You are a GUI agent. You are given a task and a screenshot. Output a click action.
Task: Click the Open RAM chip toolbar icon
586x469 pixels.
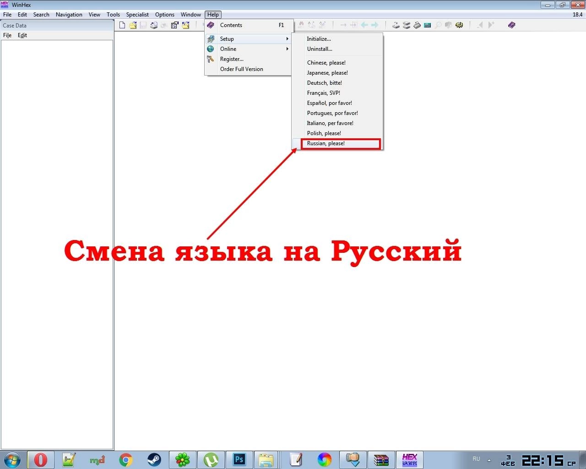point(417,25)
